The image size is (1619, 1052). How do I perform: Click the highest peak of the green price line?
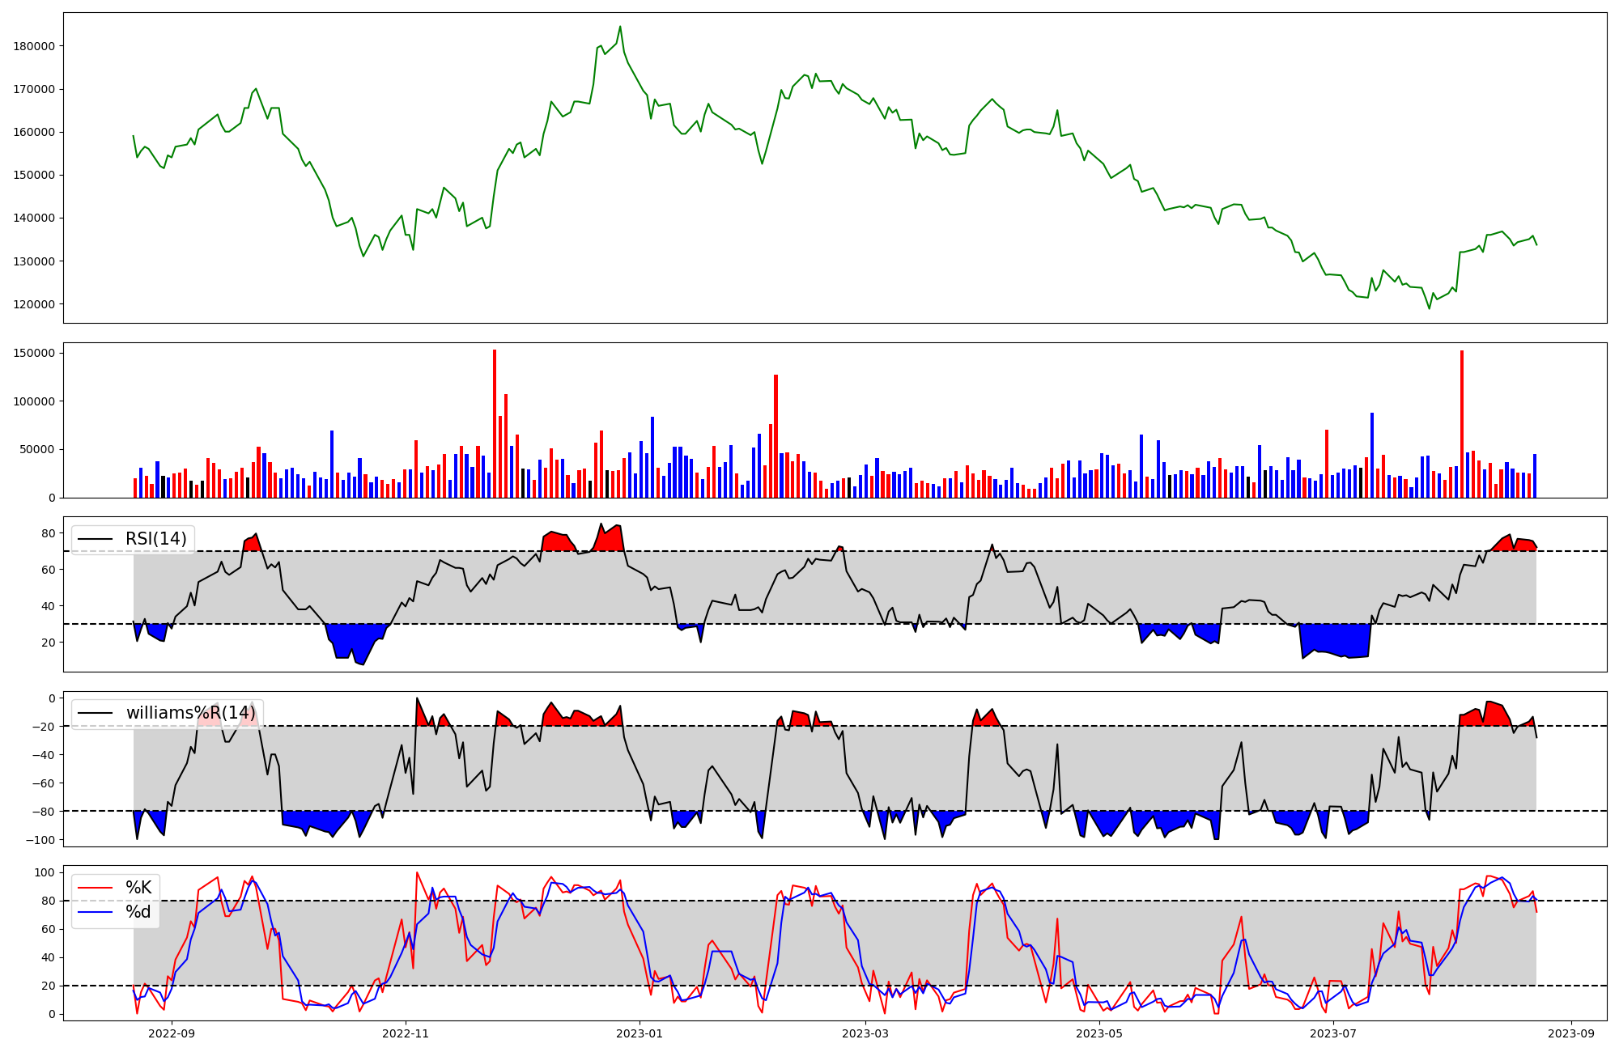(x=620, y=27)
